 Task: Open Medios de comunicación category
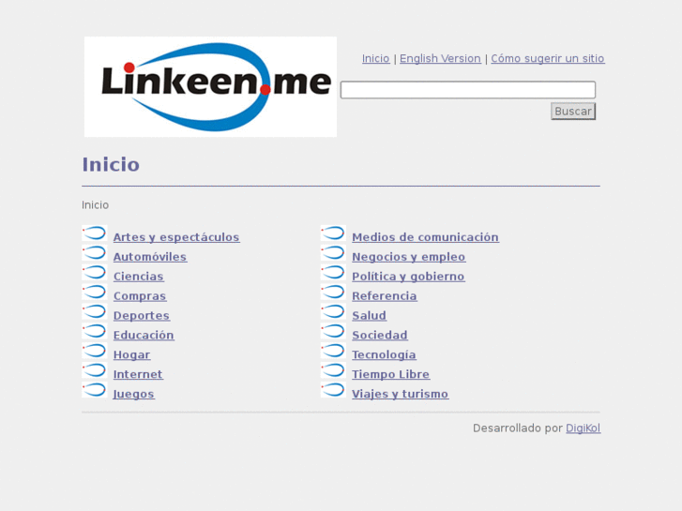pos(425,237)
